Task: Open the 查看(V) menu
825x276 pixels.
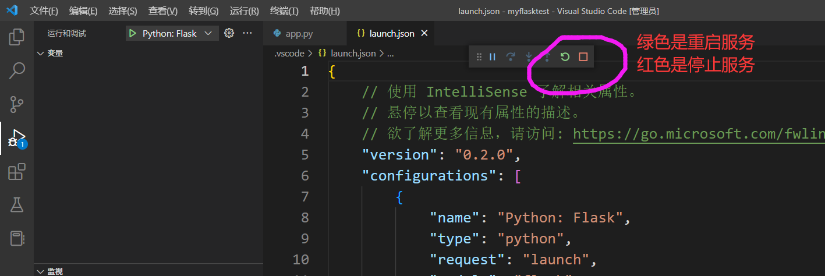Action: click(x=163, y=11)
